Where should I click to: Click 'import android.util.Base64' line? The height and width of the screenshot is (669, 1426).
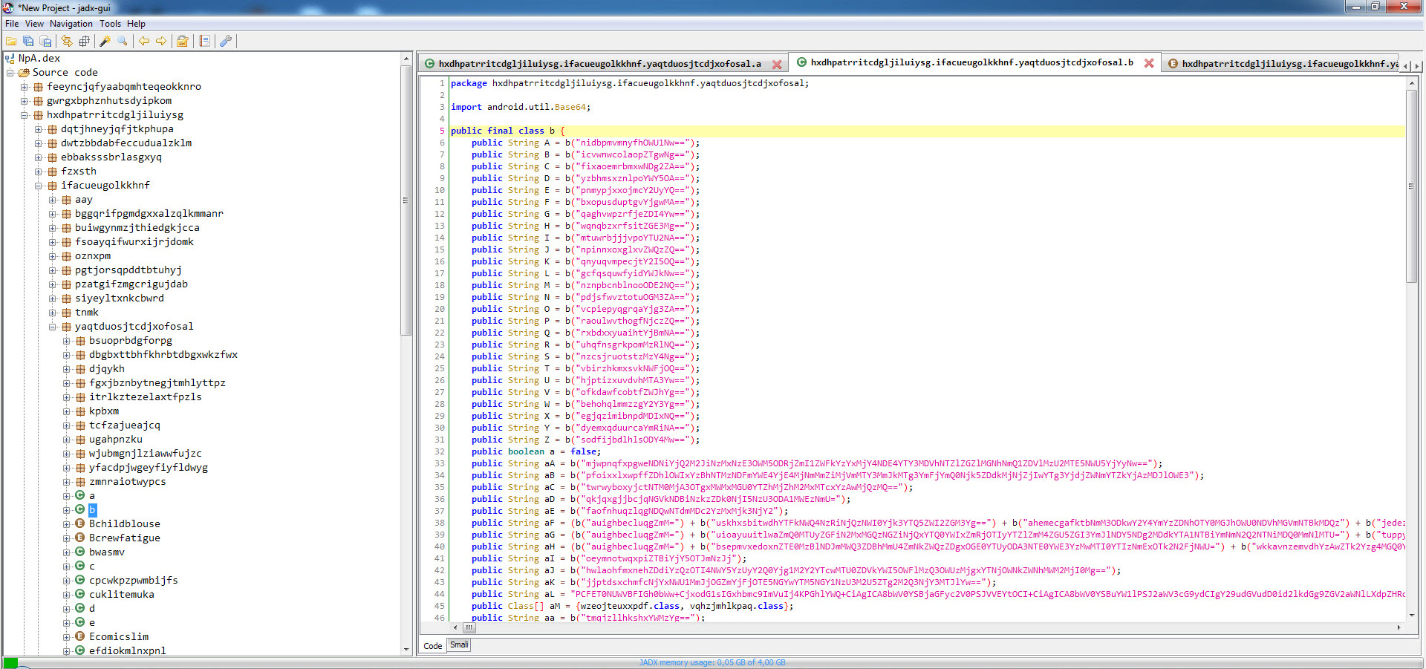point(521,107)
